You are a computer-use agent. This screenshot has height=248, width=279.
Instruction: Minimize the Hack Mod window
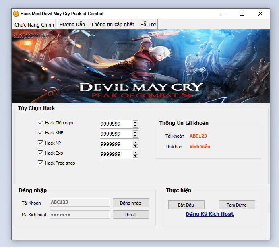pyautogui.click(x=224, y=14)
